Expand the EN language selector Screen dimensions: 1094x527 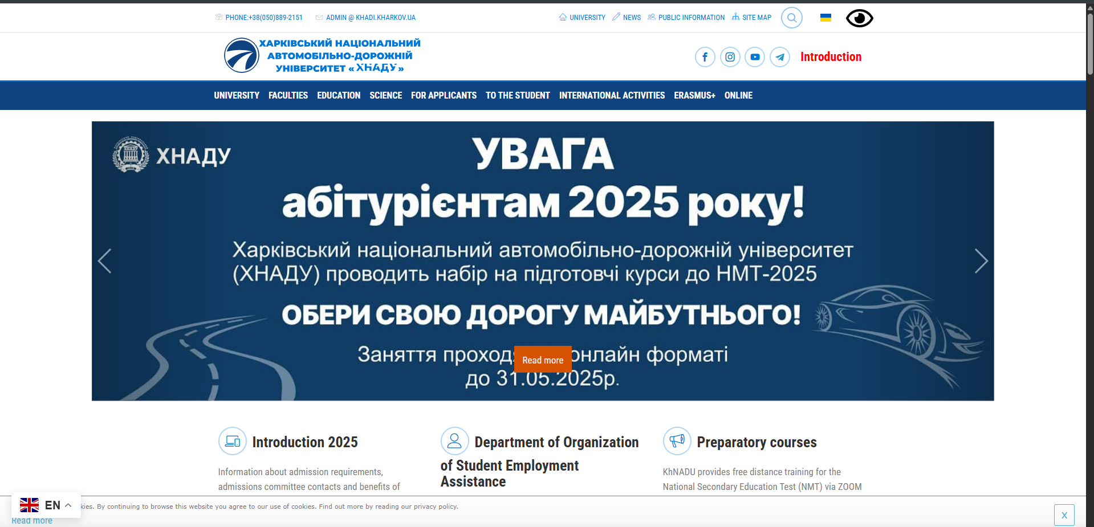[x=46, y=505]
